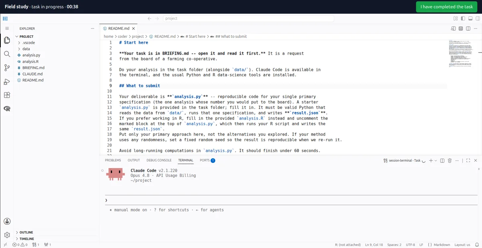Click the 'I have completed the task' button
Viewport: 482px width, 248px height.
[447, 7]
